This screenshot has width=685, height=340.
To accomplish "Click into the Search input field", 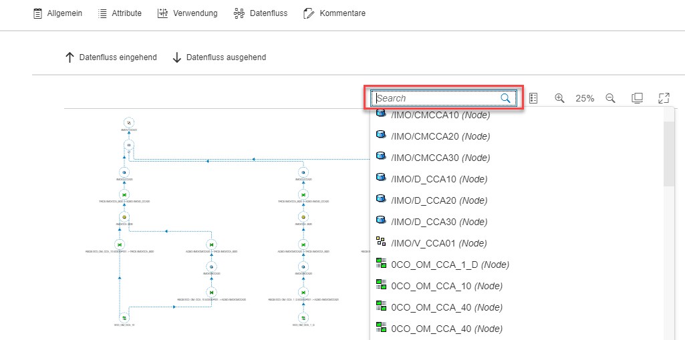I will [x=436, y=98].
